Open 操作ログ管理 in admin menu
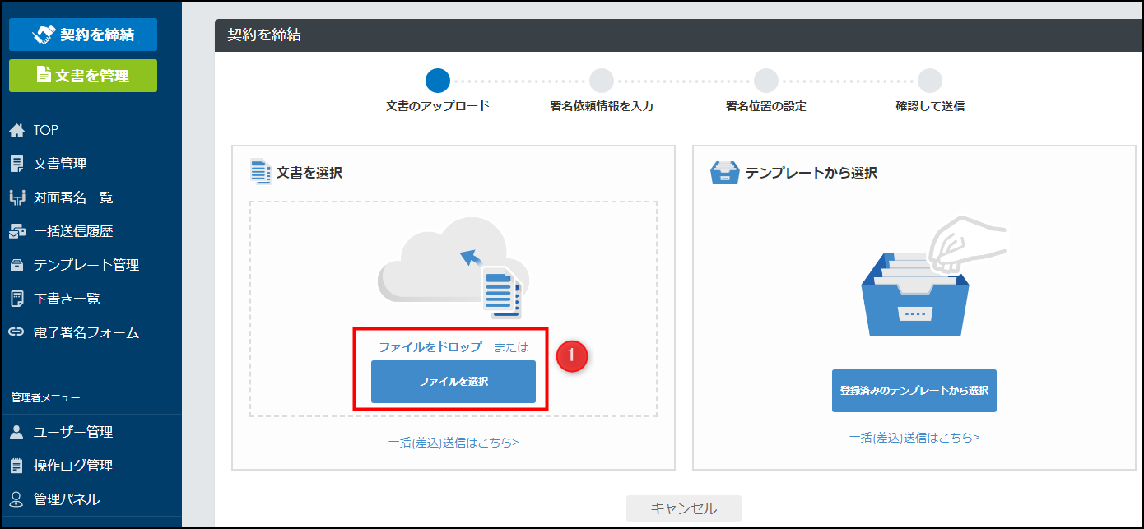 click(x=72, y=466)
